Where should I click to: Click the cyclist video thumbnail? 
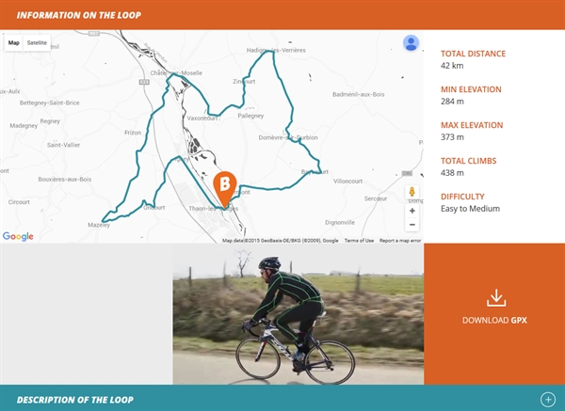pyautogui.click(x=299, y=314)
